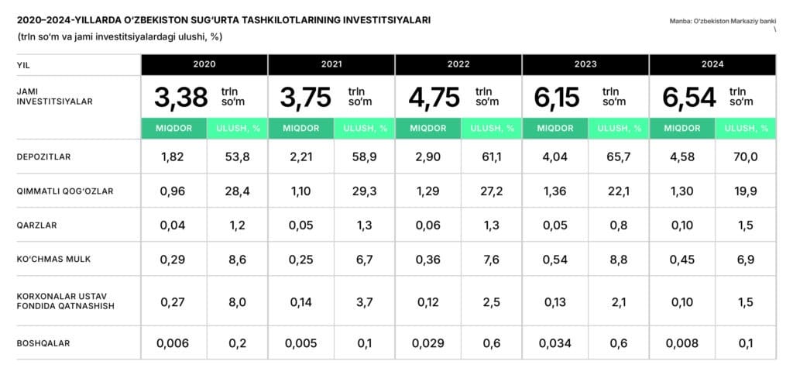Screen dimensions: 793x375
Task: Click the 28,4 securities share cell
Action: point(237,191)
